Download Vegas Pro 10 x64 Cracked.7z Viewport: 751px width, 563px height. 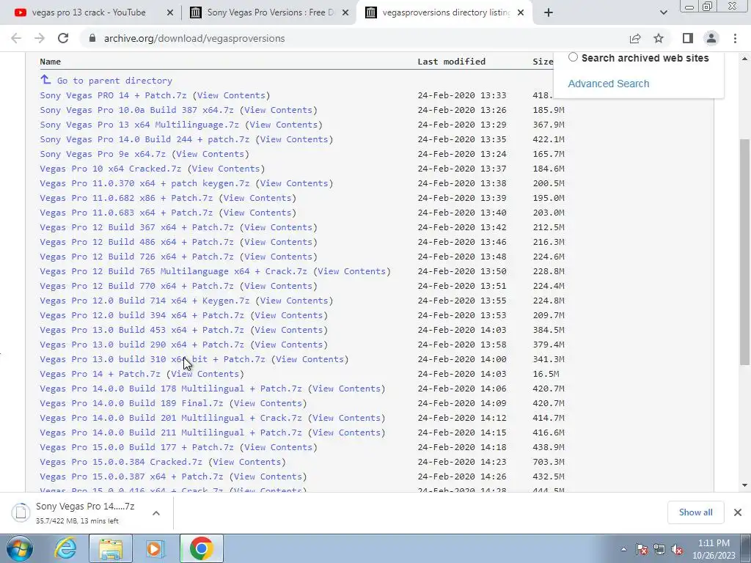(x=111, y=169)
